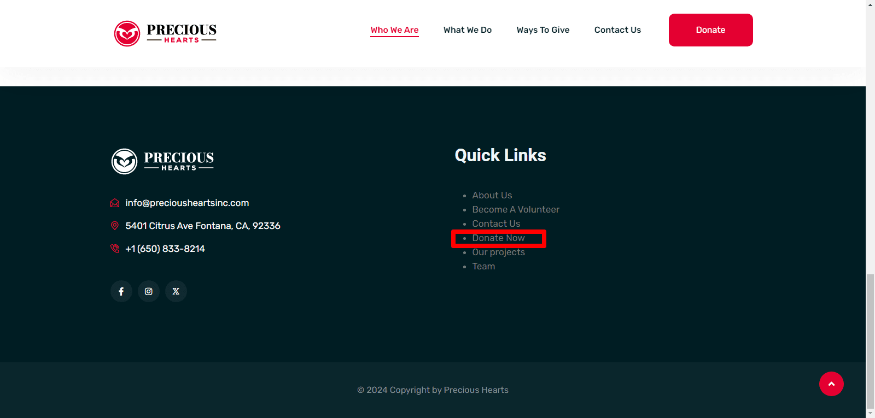
Task: Open the About Us quick link
Action: click(x=492, y=195)
